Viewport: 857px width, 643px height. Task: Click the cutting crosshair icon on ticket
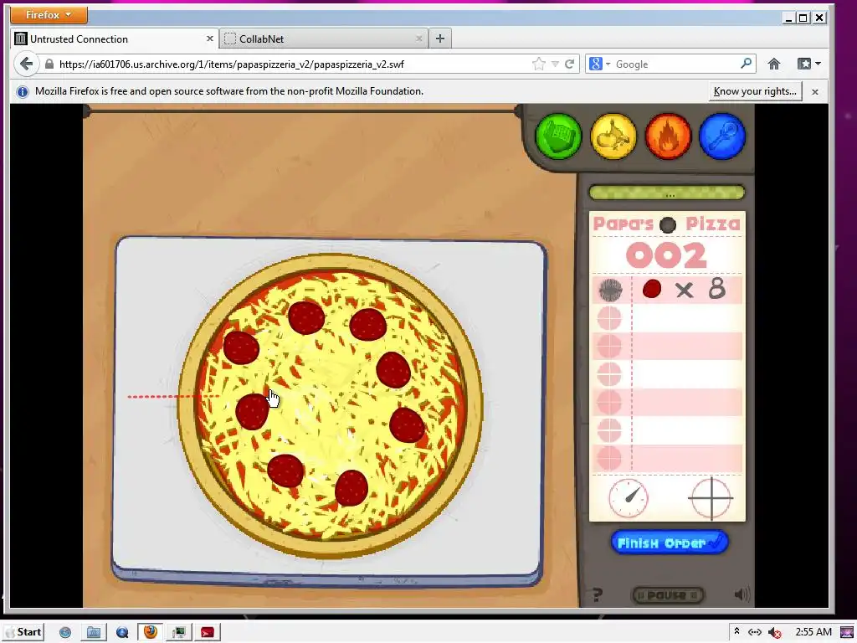click(x=711, y=498)
